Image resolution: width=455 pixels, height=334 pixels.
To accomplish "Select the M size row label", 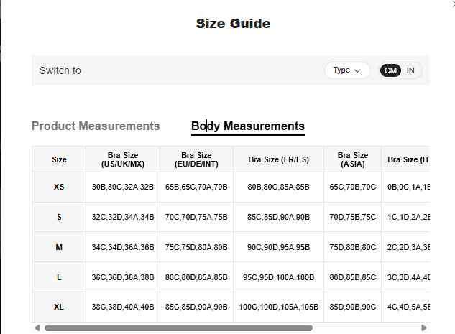I will 59,248.
